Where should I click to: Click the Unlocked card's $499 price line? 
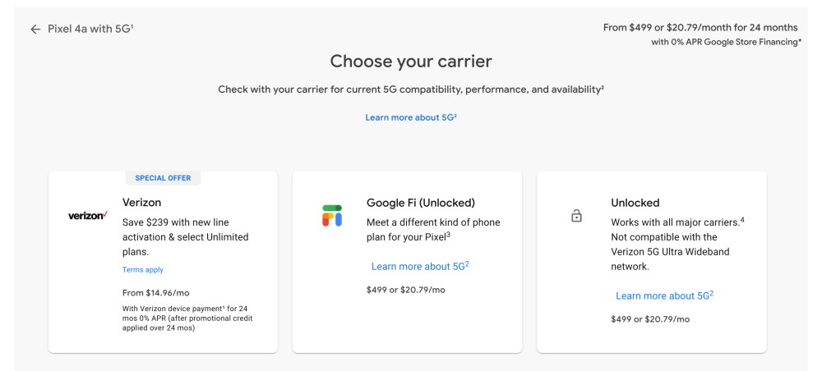click(x=650, y=319)
